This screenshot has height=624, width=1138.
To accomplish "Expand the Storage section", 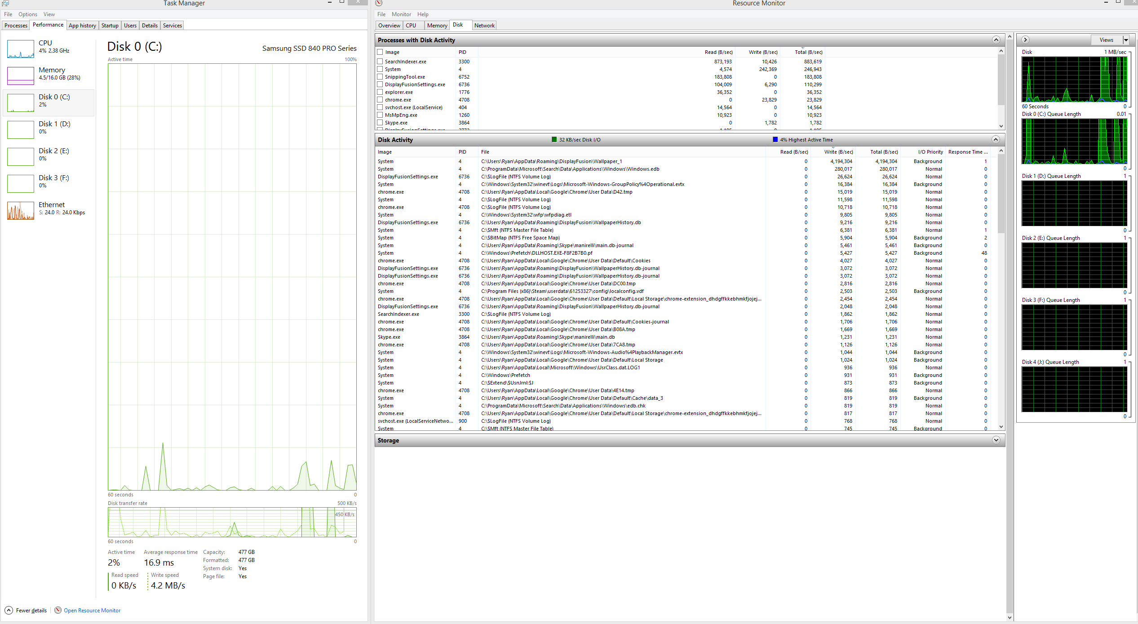I will 996,440.
